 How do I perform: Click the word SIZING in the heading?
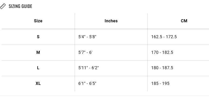(14, 6)
